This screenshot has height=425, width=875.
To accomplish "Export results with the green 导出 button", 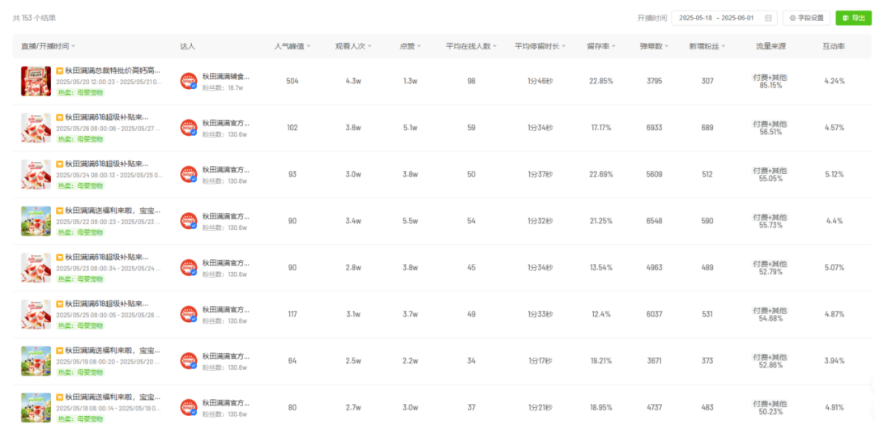I will (x=853, y=18).
